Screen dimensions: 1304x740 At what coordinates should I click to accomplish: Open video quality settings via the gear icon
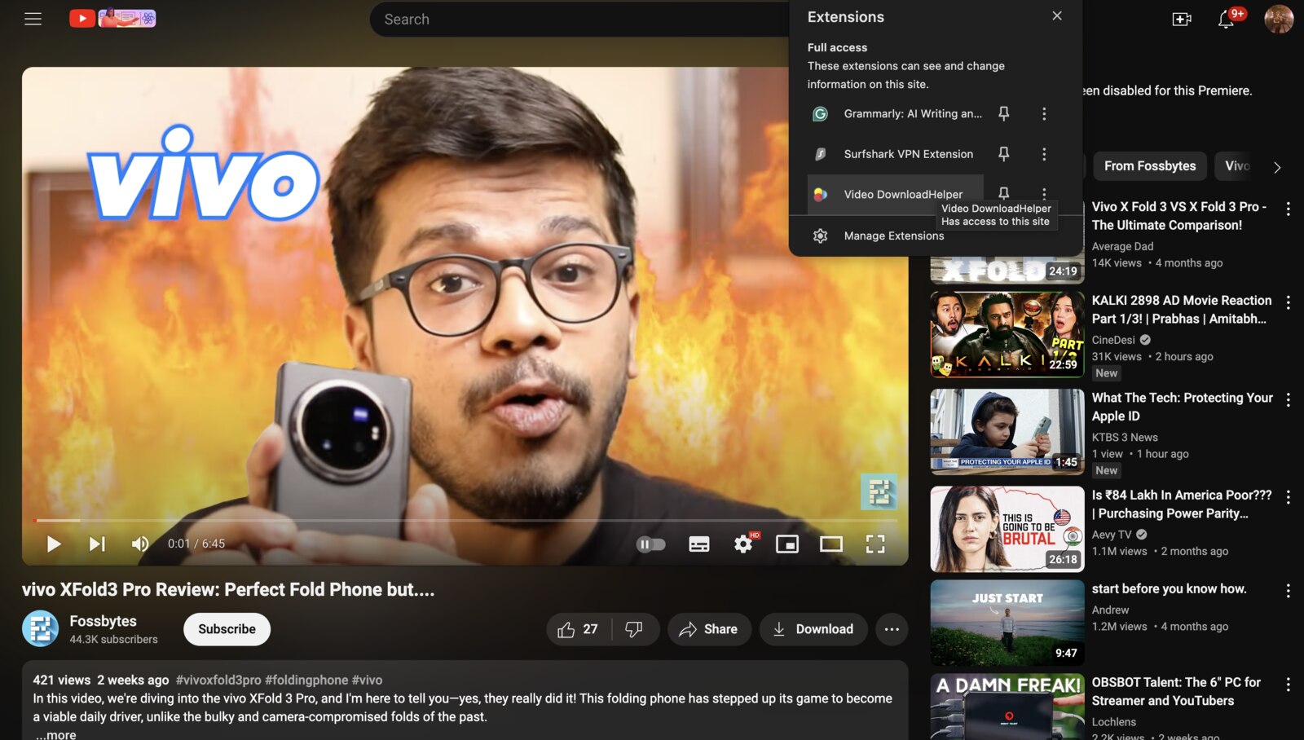coord(742,544)
